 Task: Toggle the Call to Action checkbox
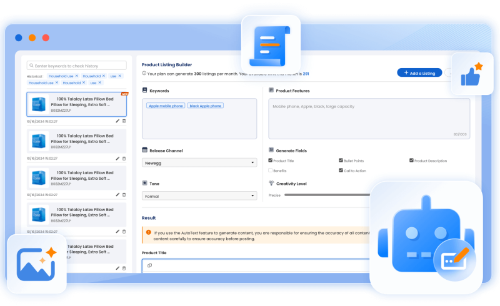coord(341,170)
